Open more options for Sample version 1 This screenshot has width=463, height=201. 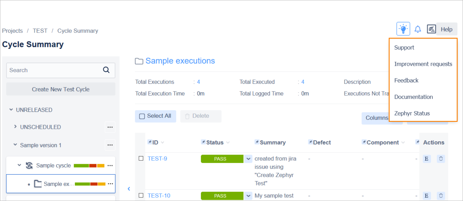click(110, 145)
